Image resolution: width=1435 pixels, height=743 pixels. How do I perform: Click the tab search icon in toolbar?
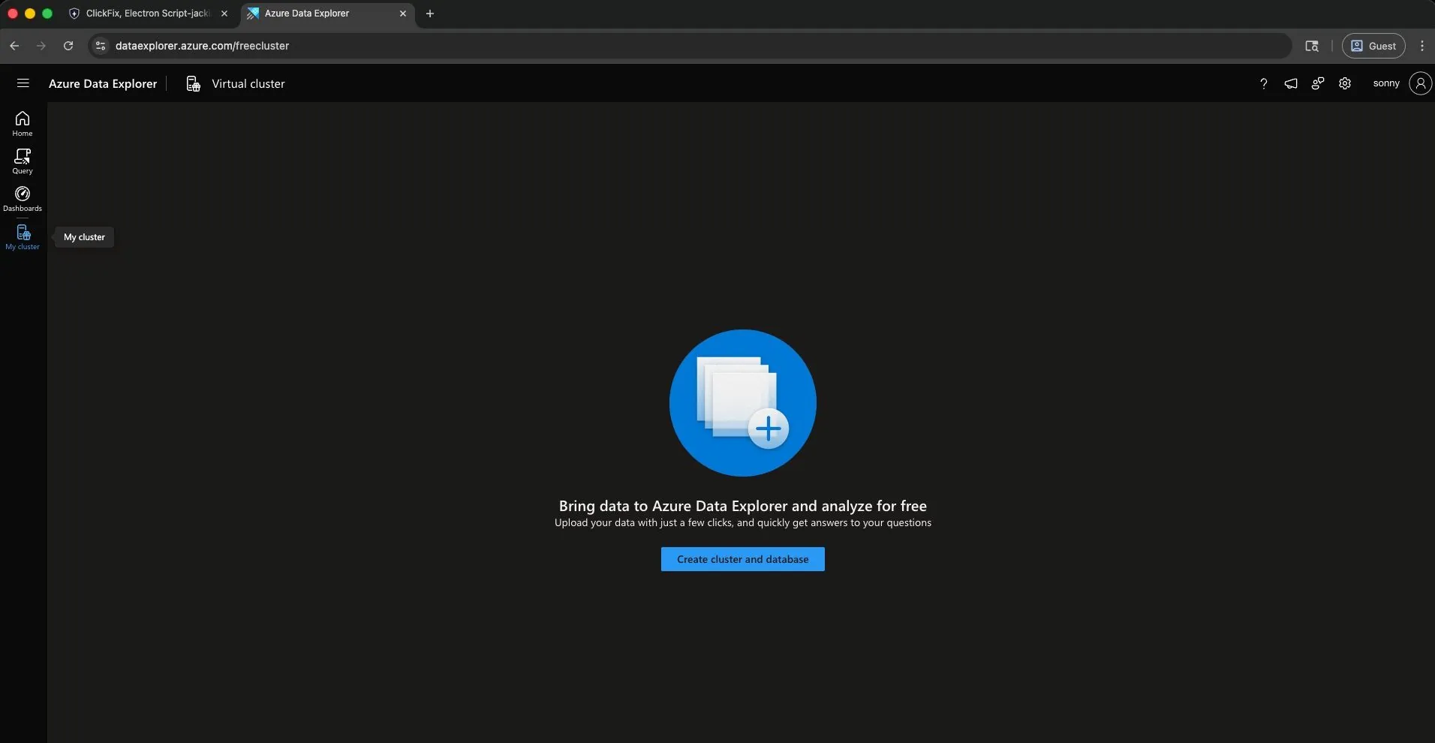click(x=1312, y=46)
